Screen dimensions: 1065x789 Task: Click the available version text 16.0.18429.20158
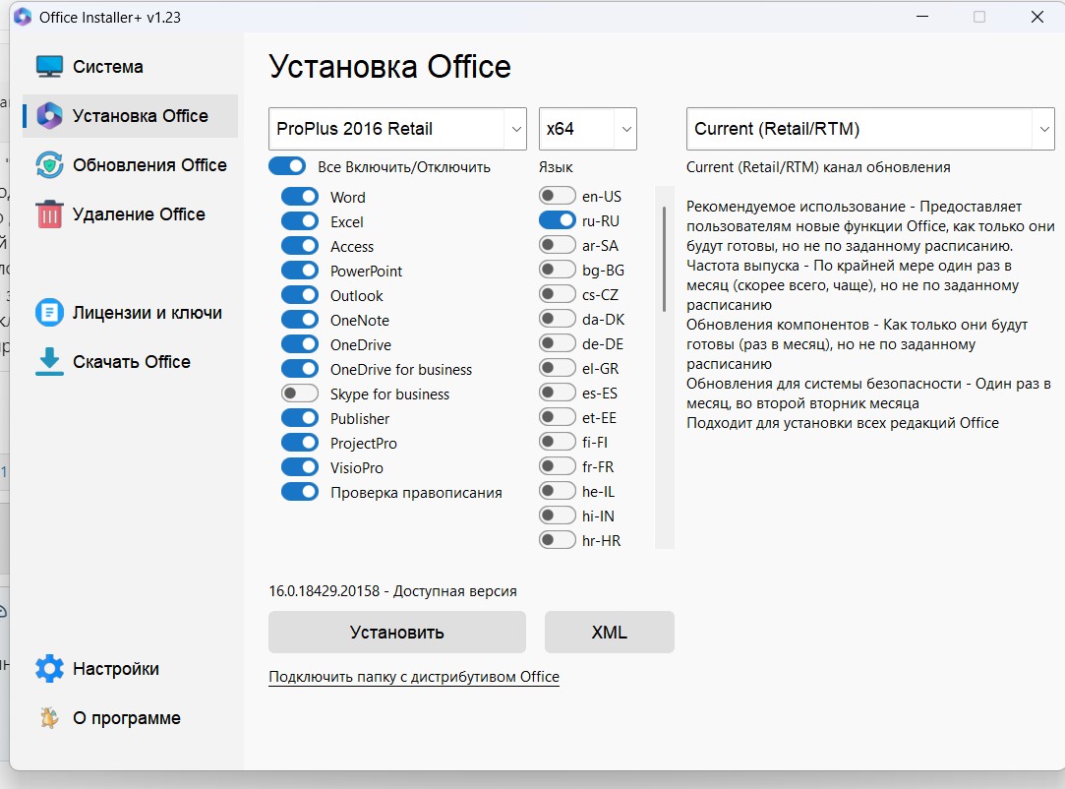[392, 591]
